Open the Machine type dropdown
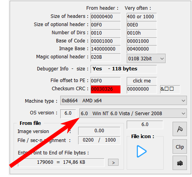192x177 pixels. click(124, 100)
